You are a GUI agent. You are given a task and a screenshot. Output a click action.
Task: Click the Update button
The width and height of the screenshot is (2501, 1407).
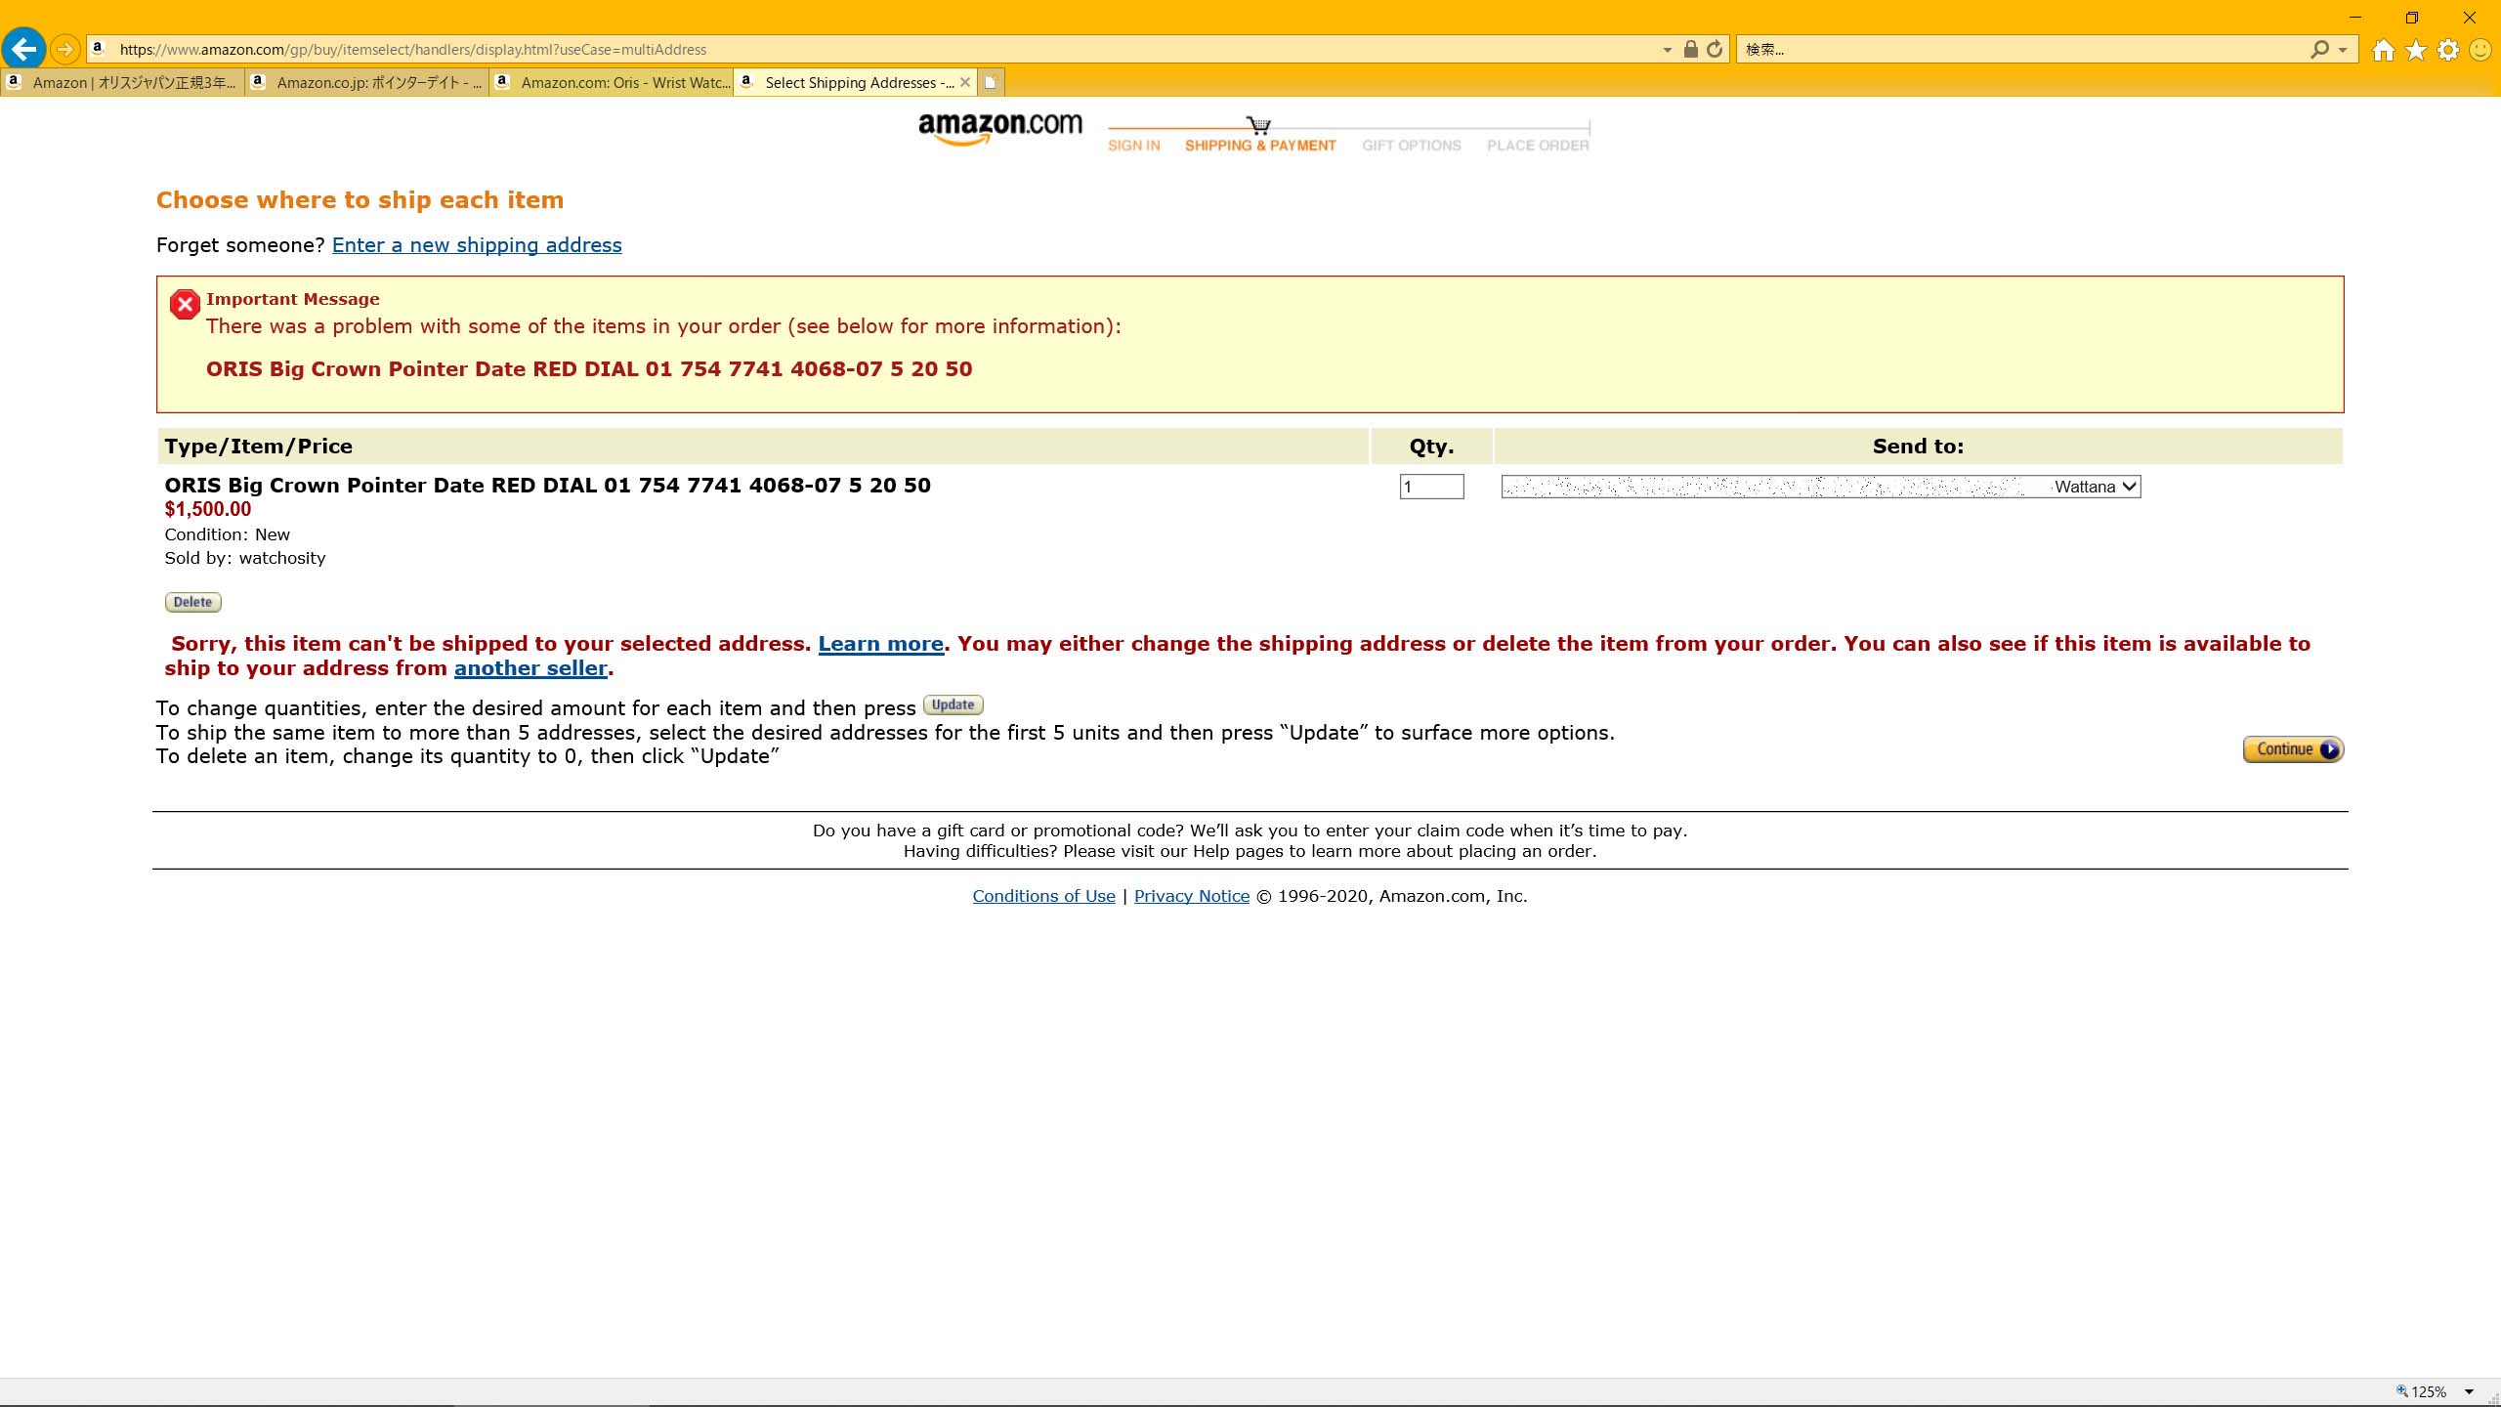pos(953,704)
